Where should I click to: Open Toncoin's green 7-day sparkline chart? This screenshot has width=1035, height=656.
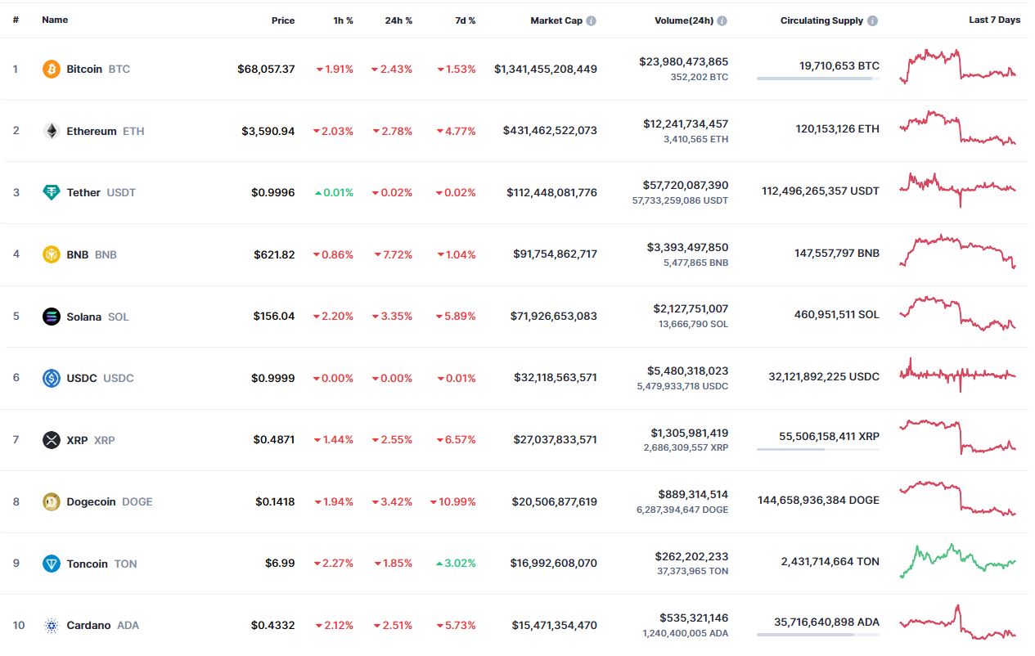[958, 560]
